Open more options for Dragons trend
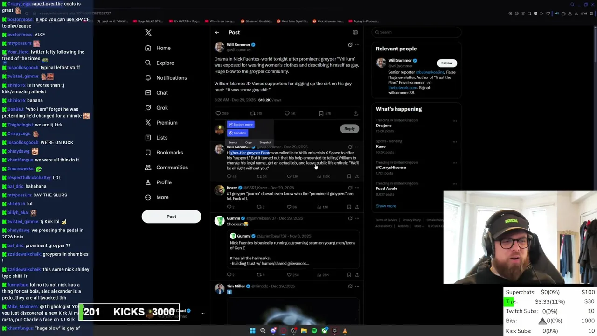The image size is (597, 336). [454, 121]
